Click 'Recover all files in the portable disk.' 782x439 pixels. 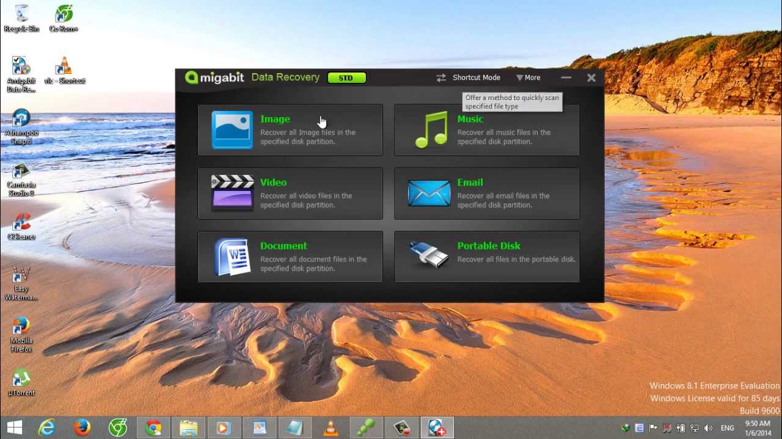pos(516,259)
